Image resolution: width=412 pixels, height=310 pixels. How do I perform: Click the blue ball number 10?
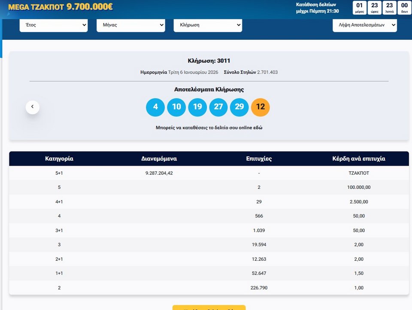176,107
